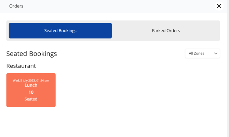This screenshot has width=229, height=137.
Task: Click the time '01:24 pm' on booking
Action: 42,81
